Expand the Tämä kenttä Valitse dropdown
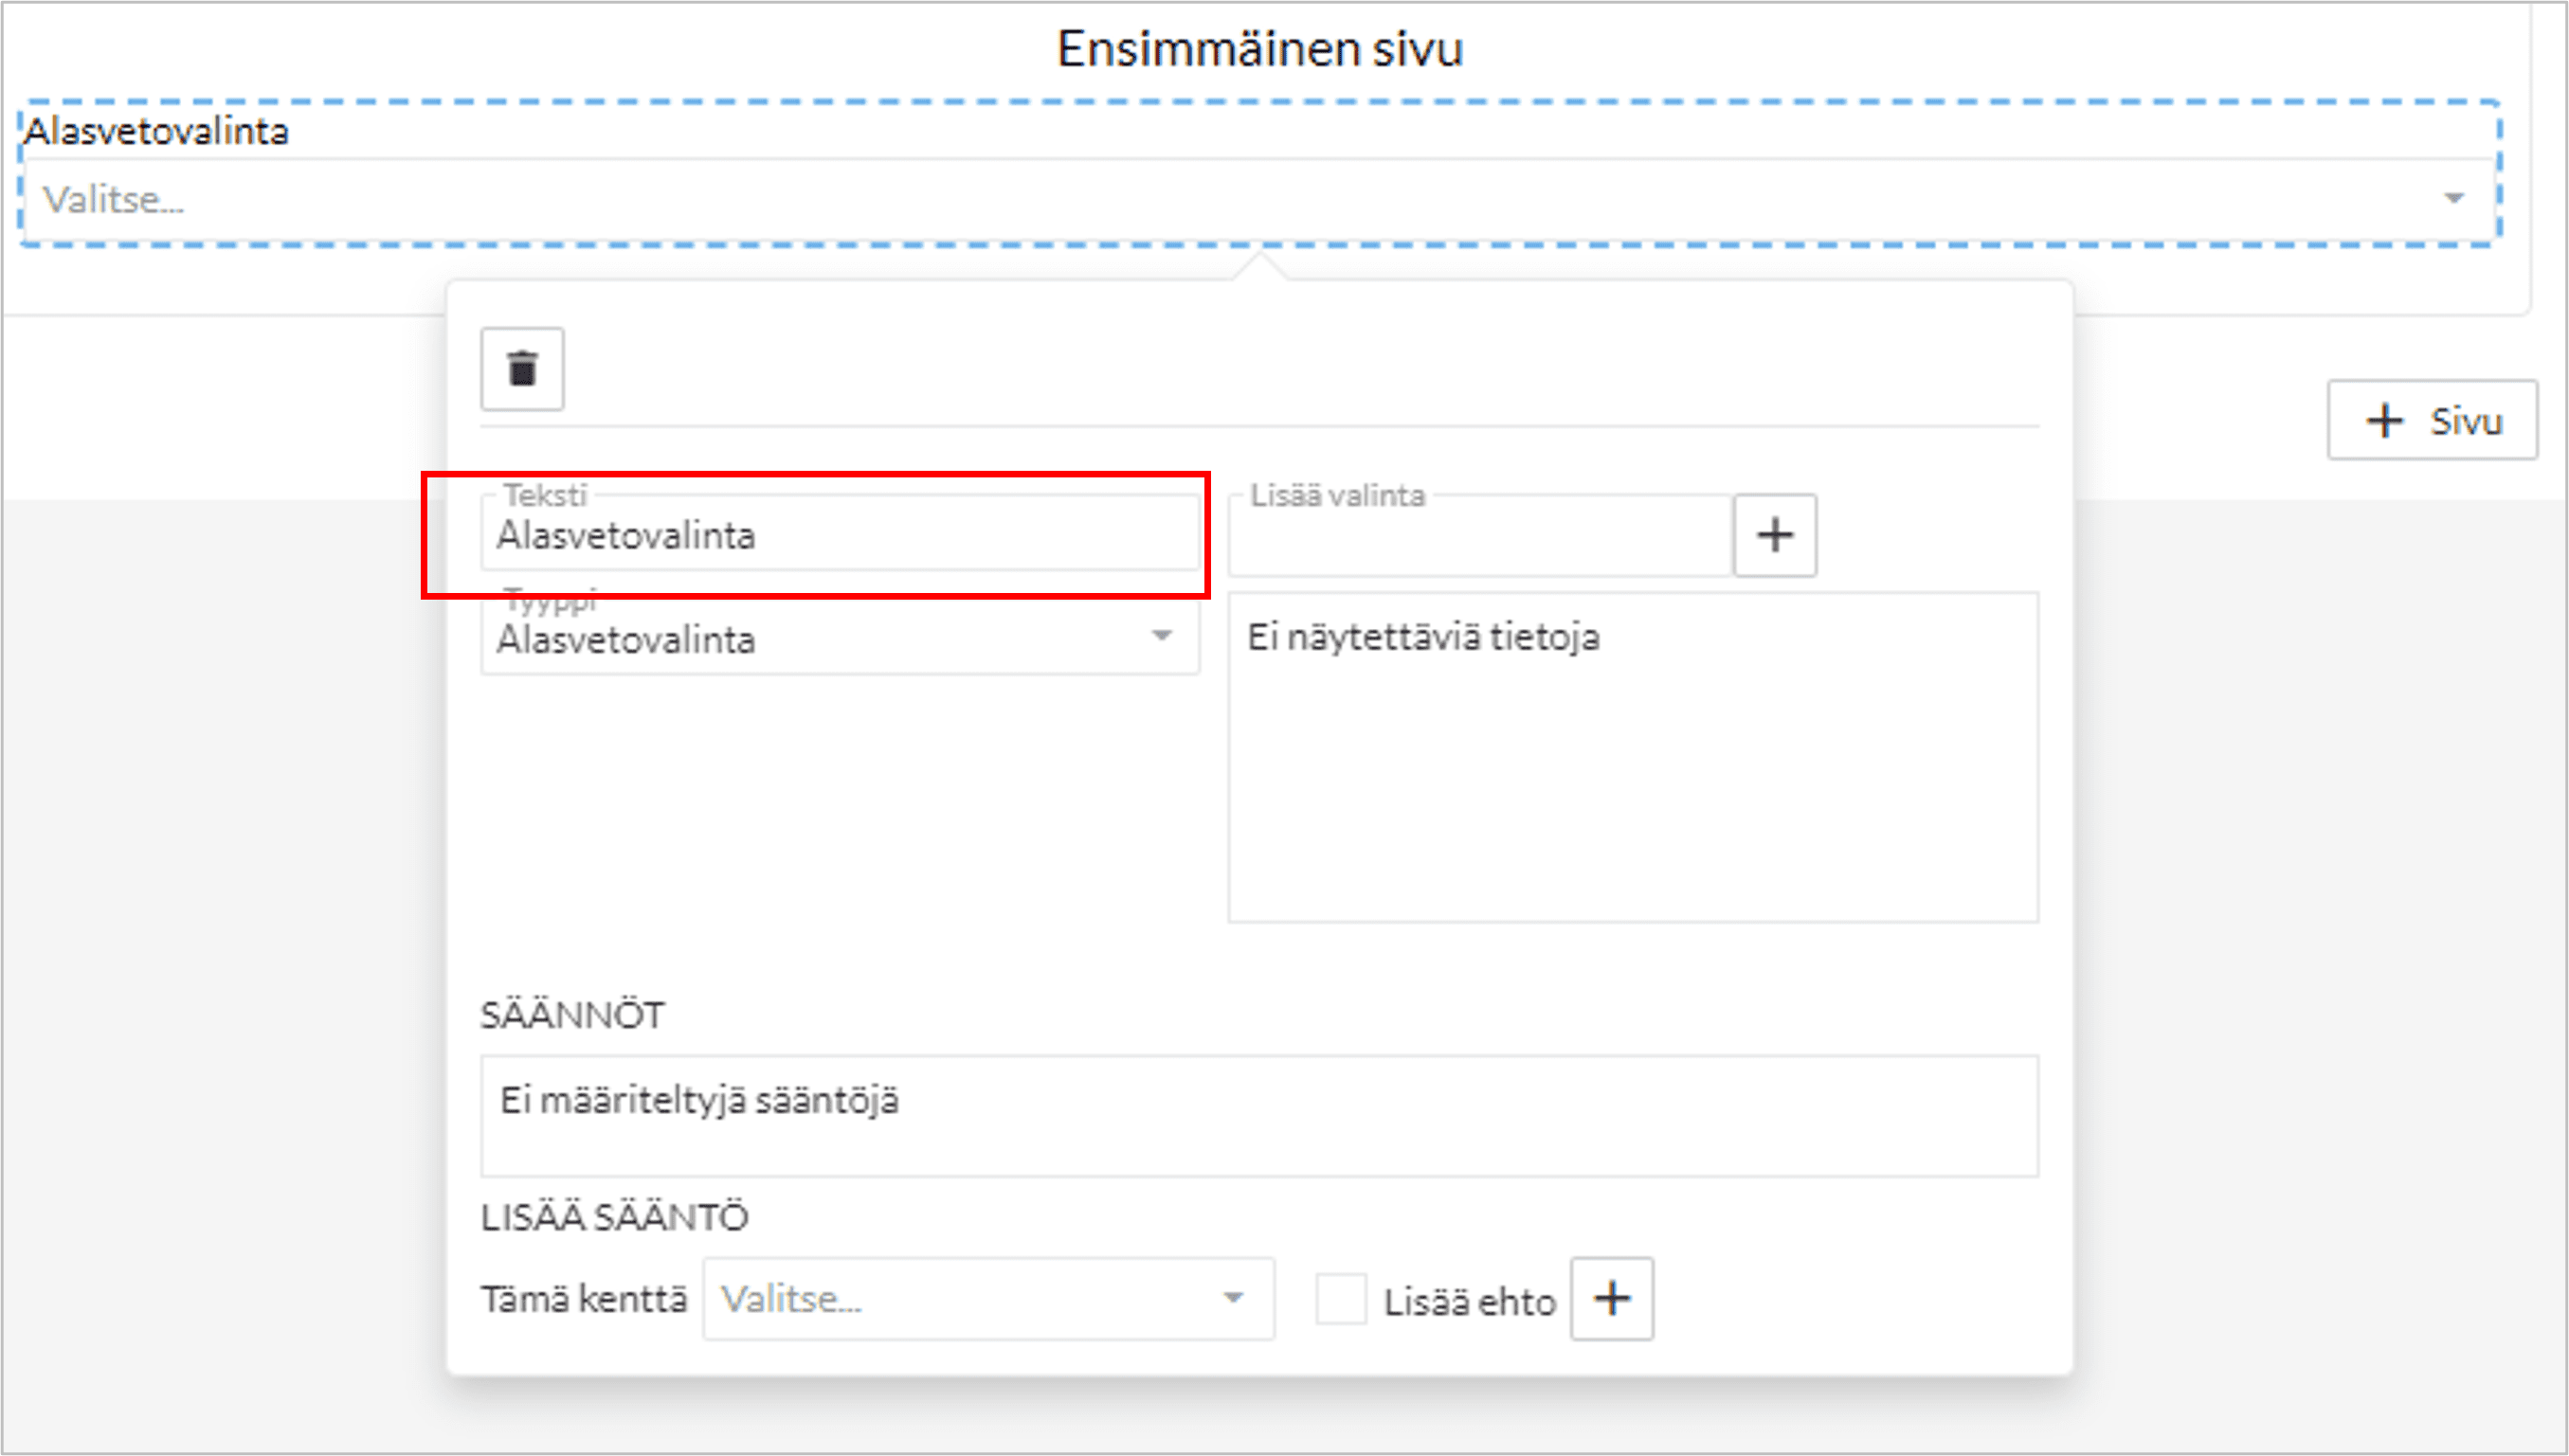The image size is (2569, 1456). pyautogui.click(x=988, y=1299)
